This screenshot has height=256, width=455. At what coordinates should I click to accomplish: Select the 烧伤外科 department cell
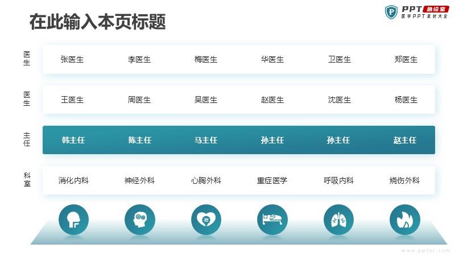pos(404,180)
